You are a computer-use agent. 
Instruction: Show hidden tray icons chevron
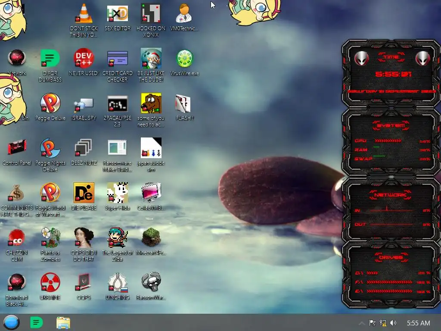coord(362,323)
